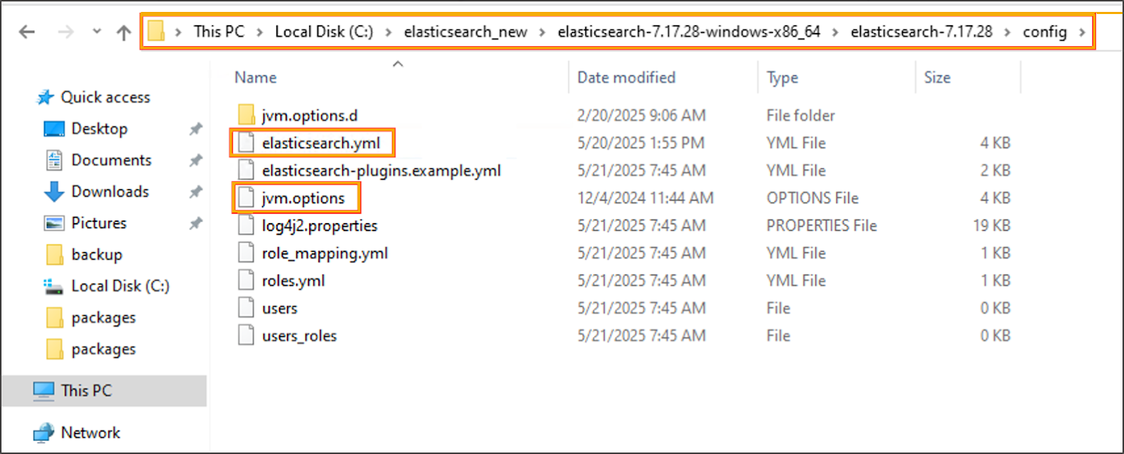Navigate to elasticsearch_new in the breadcrumb
1124x454 pixels.
tap(465, 32)
